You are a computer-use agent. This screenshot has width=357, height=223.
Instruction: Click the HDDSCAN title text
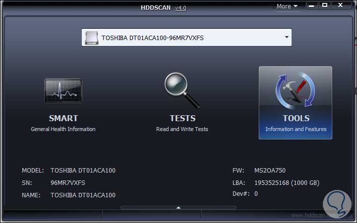point(156,8)
